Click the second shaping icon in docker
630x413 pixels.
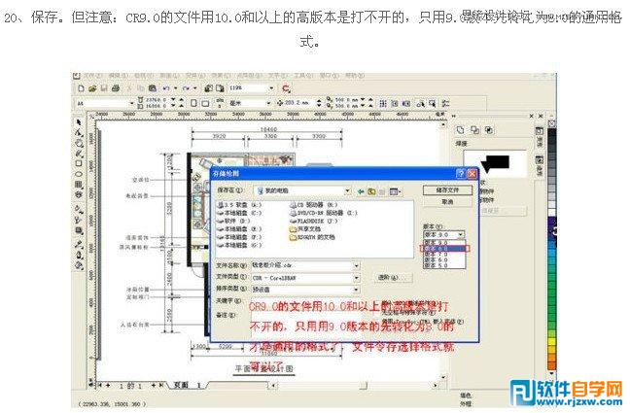click(x=474, y=130)
